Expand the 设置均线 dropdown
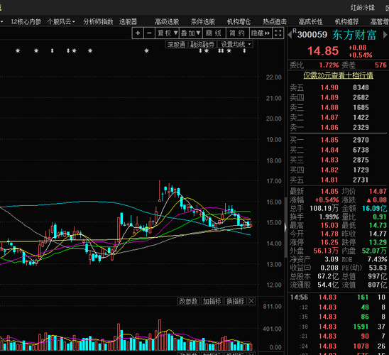The height and width of the screenshot is (355, 389). (236, 45)
